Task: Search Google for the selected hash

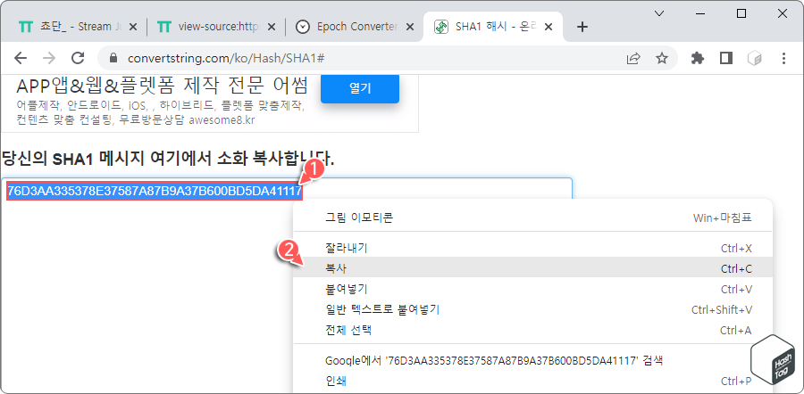Action: click(532, 360)
